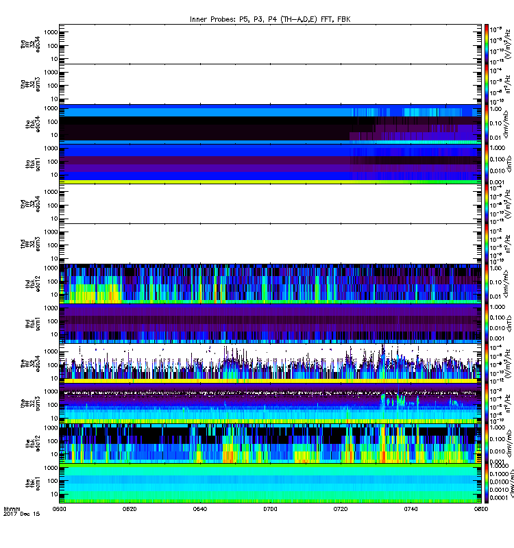Select the 'the fff 32 scm3' panel label
514x548 pixels.
coord(30,403)
